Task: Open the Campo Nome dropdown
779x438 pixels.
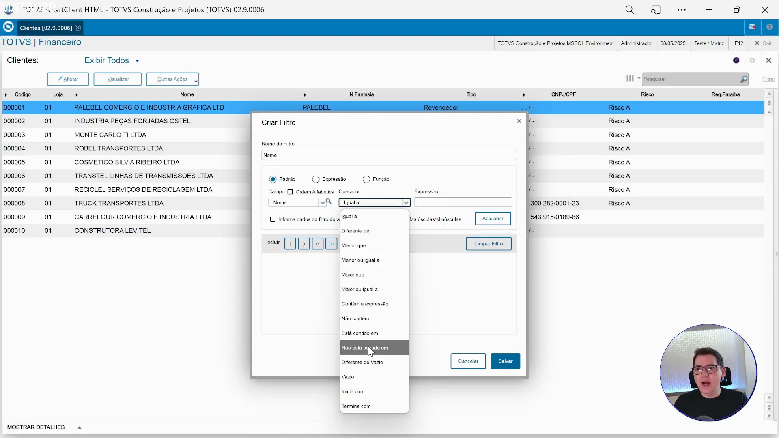Action: pyautogui.click(x=322, y=202)
